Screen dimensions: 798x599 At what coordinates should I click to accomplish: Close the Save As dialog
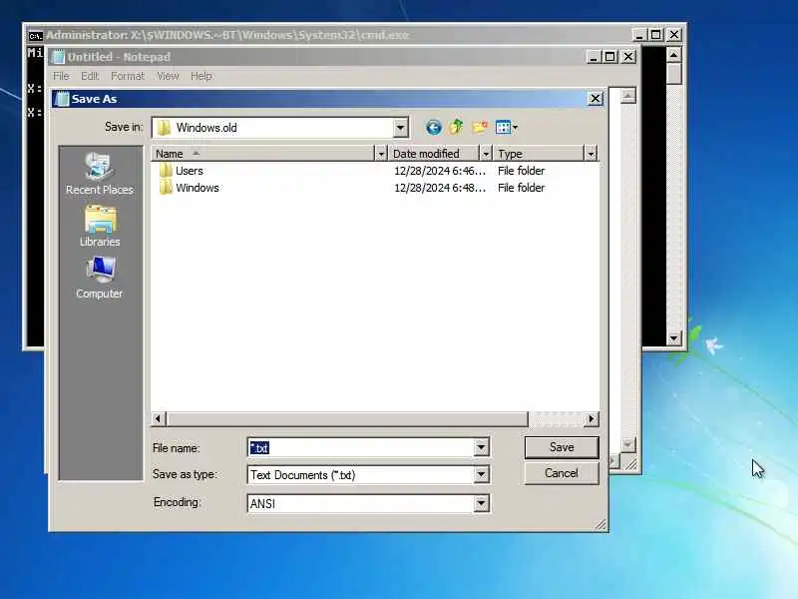click(595, 98)
